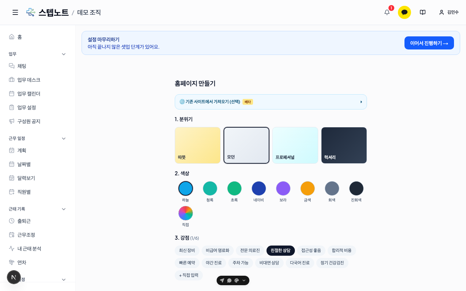Open the 김민수 user account menu

coord(449,12)
